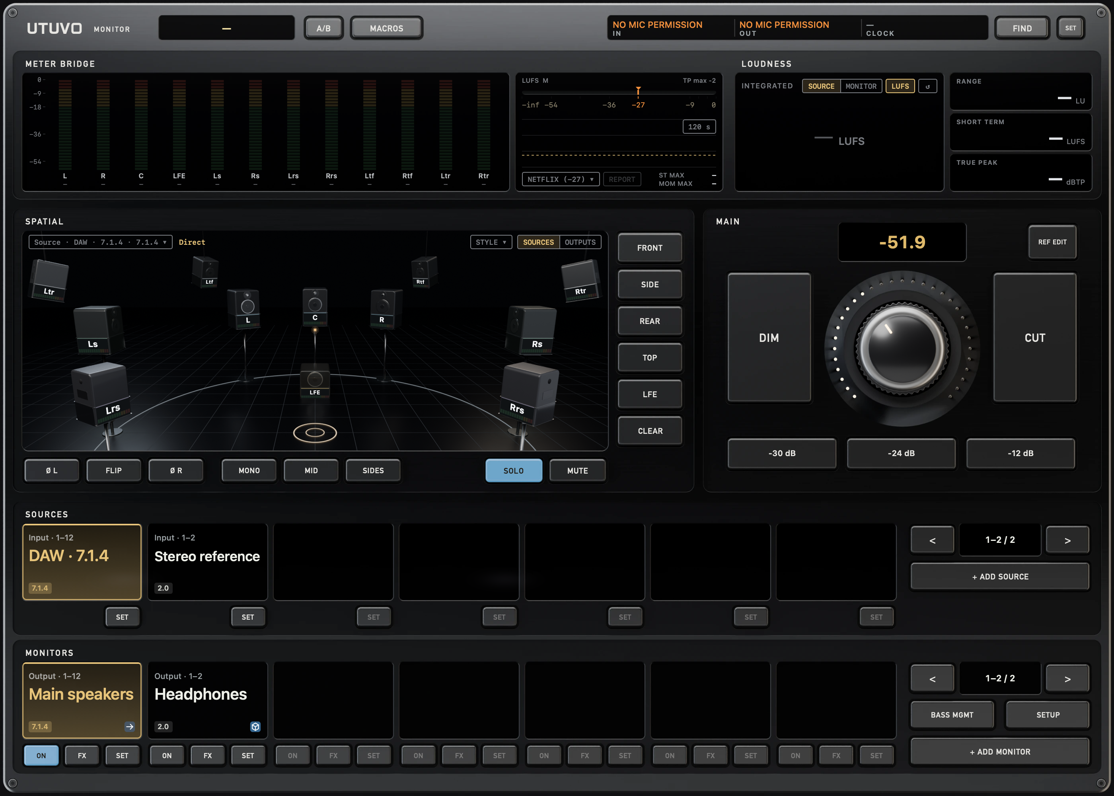Go to previous monitors page
The image size is (1114, 796).
933,678
